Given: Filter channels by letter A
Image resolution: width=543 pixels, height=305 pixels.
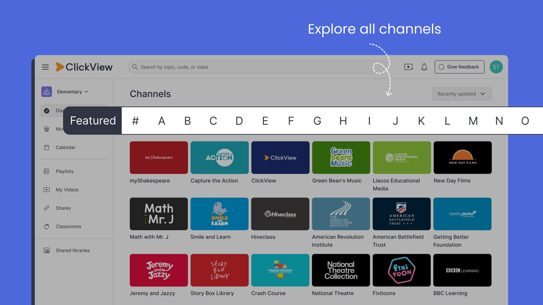Looking at the screenshot, I should 161,121.
